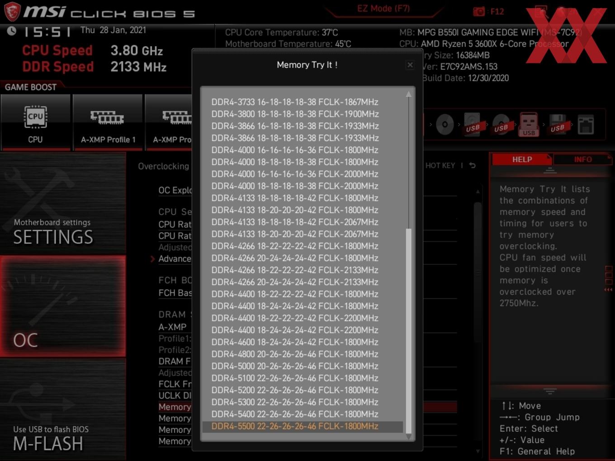Open the M-FLASH section tile
The width and height of the screenshot is (615, 461).
63,409
